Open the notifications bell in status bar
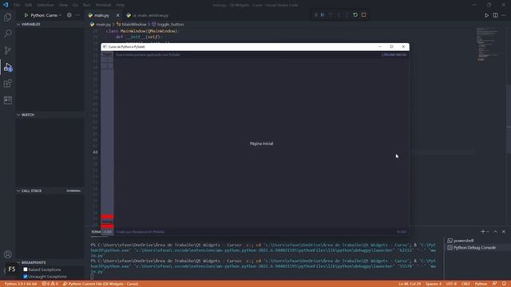Viewport: 511px width, 287px height. (x=504, y=284)
